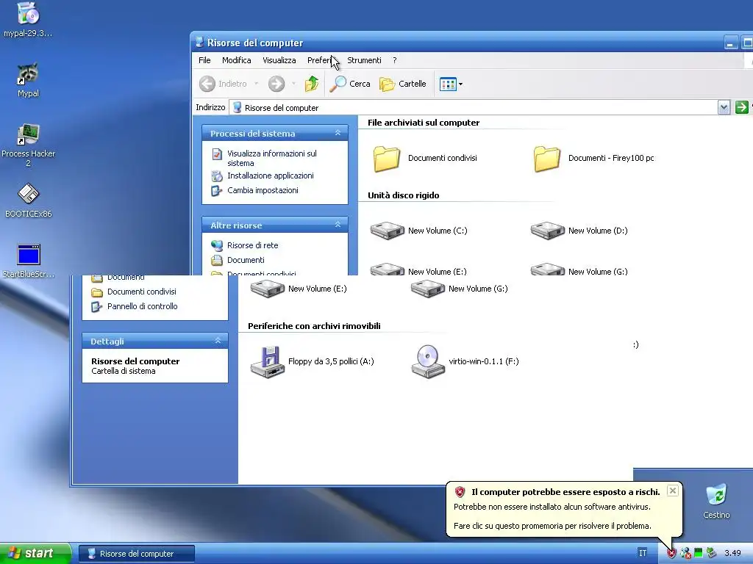This screenshot has width=753, height=564.
Task: Click the antivirus warning balloon message
Action: pos(552,516)
